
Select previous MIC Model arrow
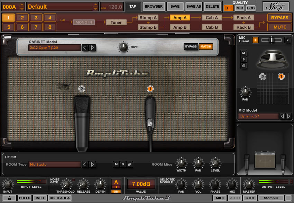coord(282,116)
